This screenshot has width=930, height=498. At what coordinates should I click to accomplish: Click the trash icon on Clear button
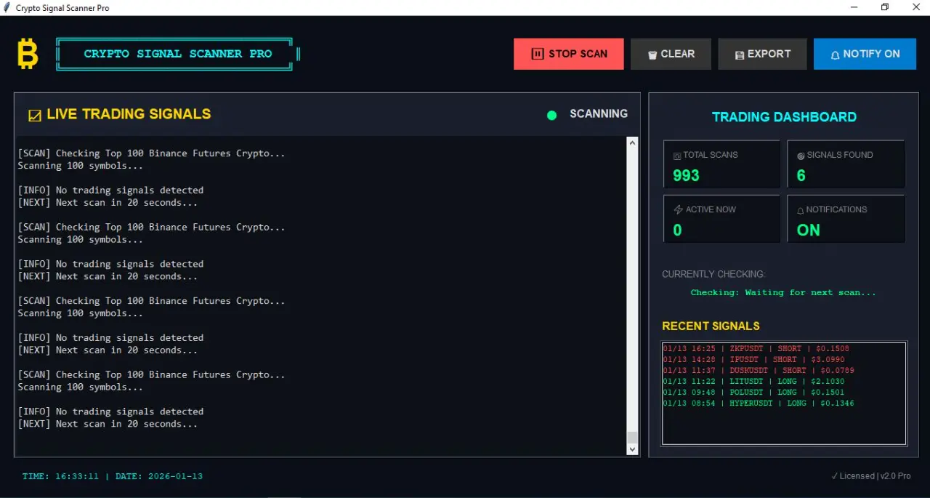[x=652, y=55]
